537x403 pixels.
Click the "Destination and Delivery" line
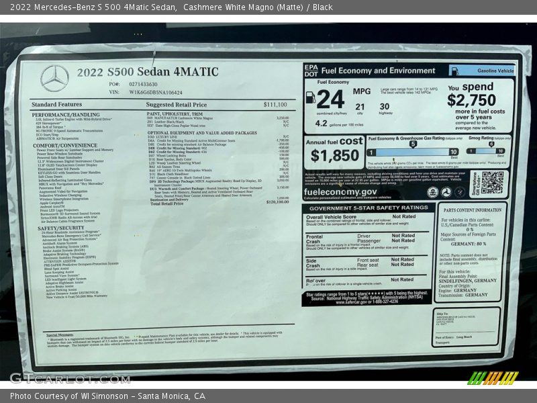pyautogui.click(x=169, y=199)
